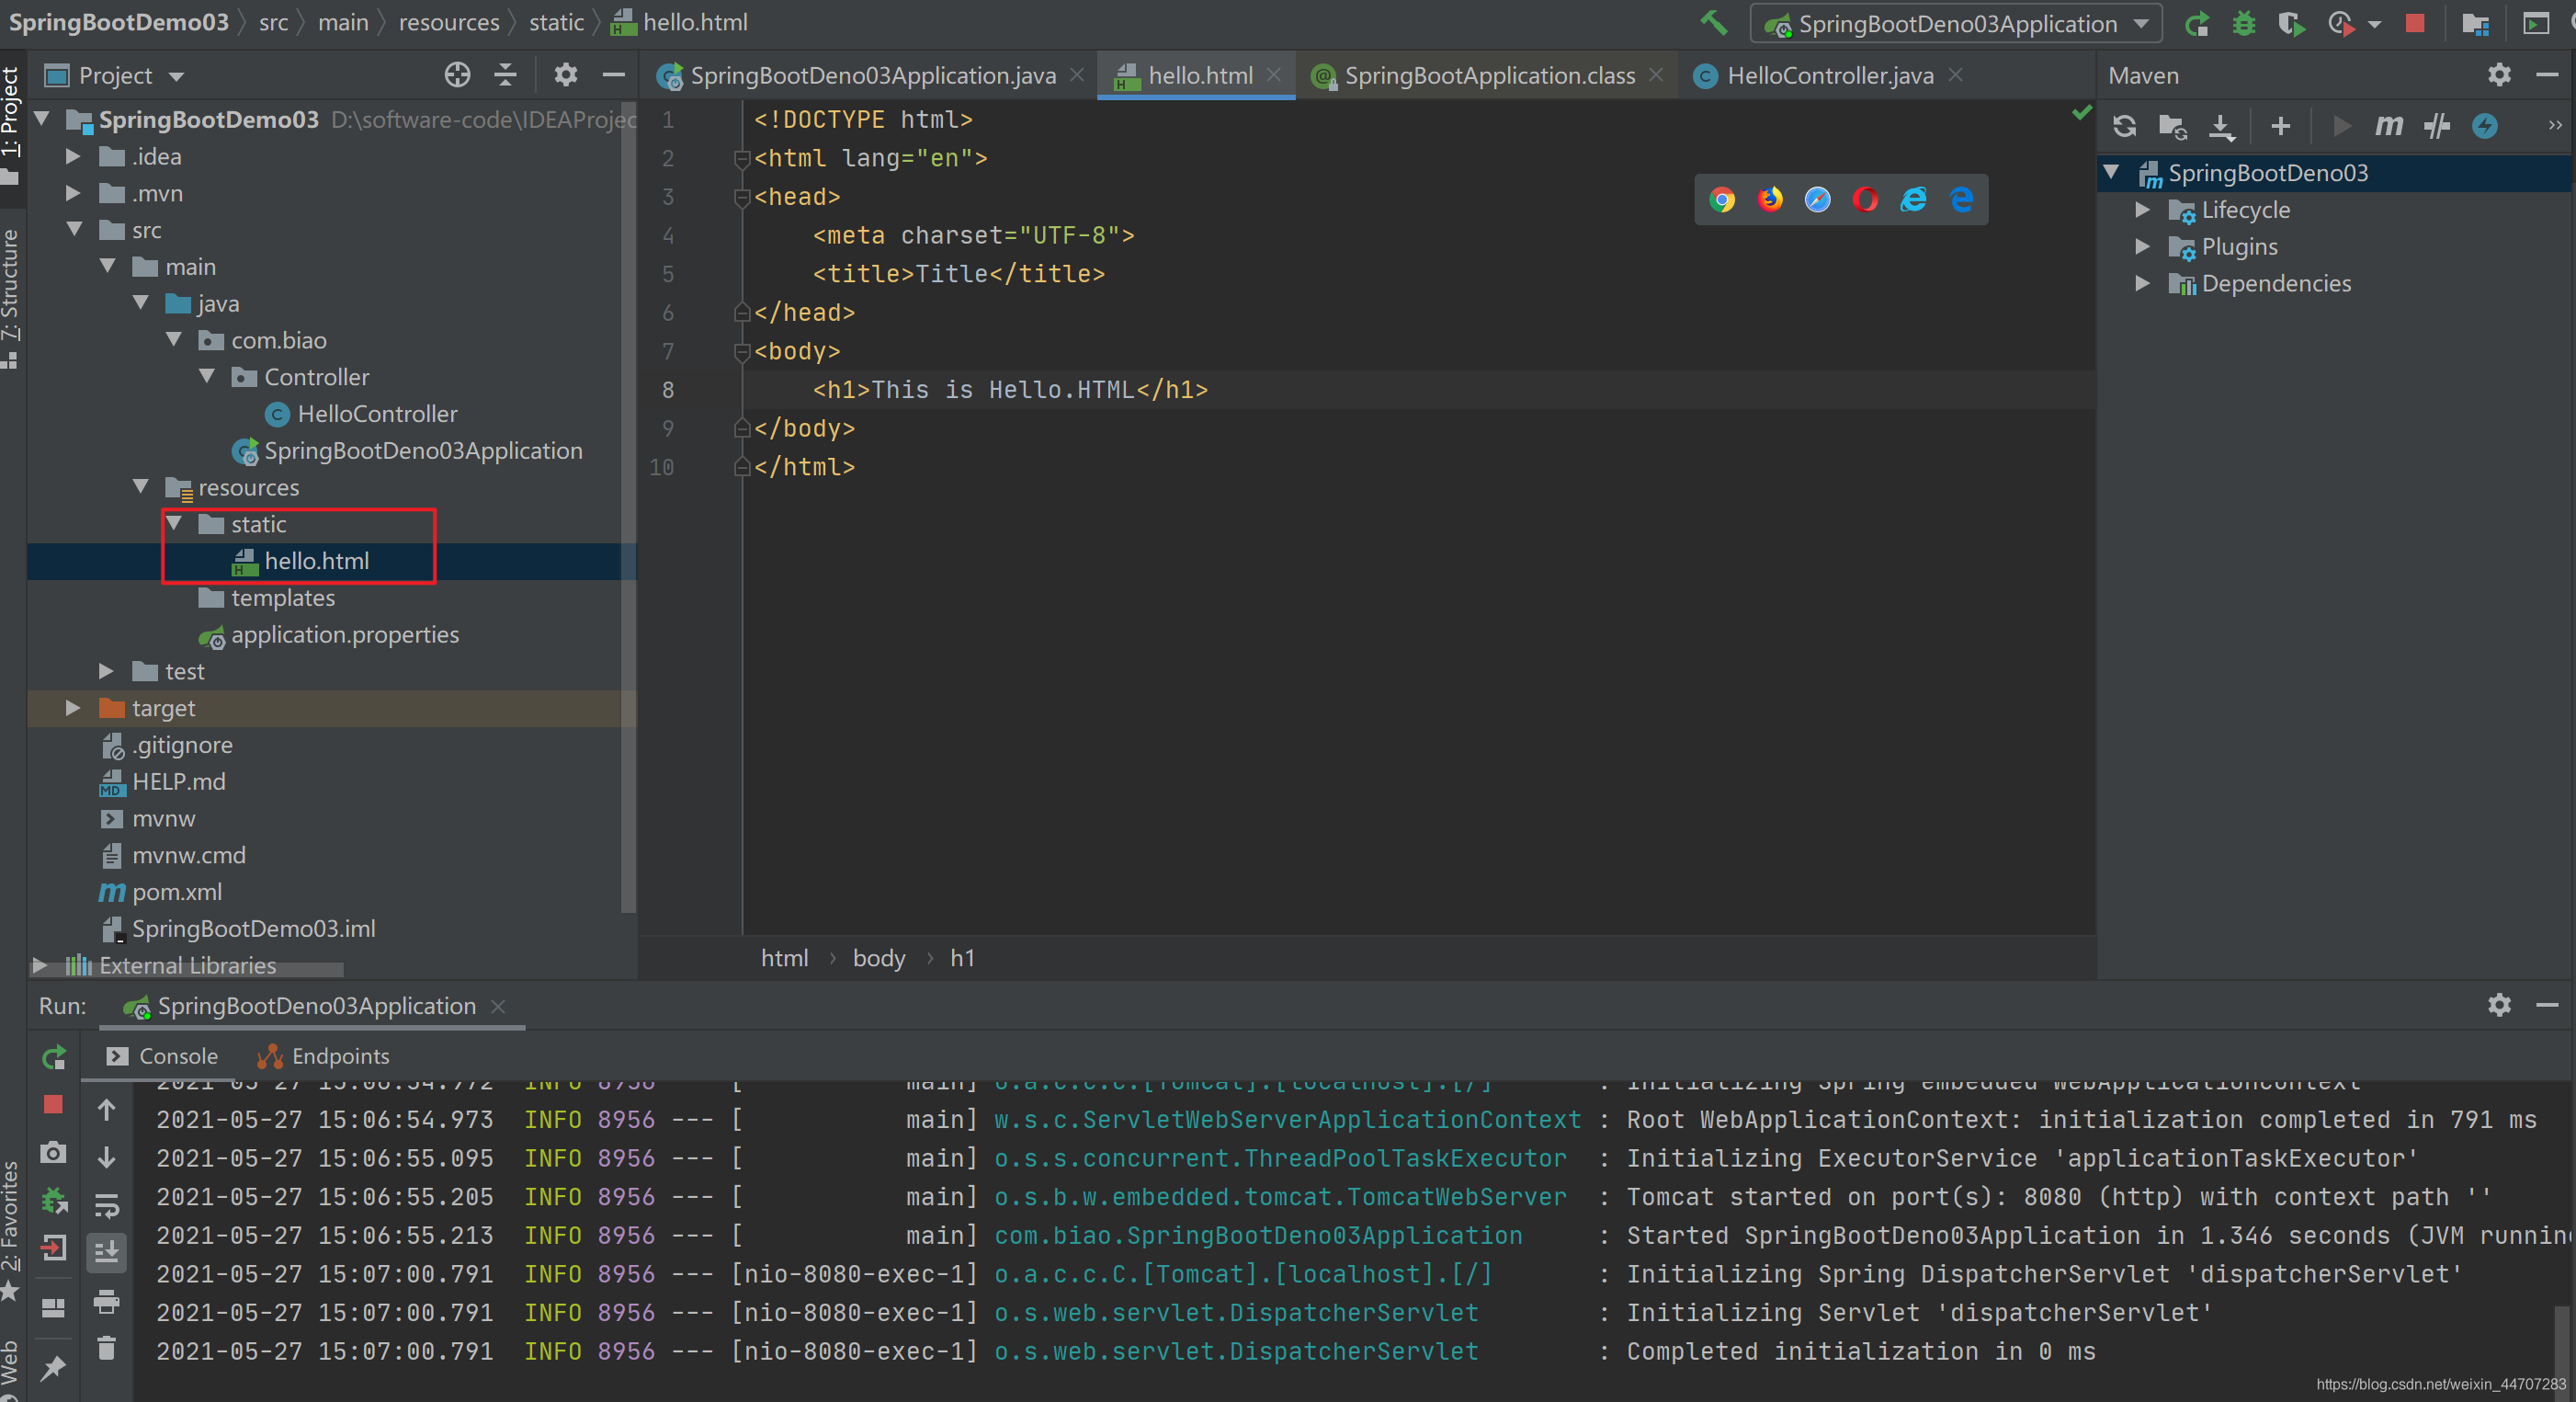Viewport: 2576px width, 1402px height.
Task: Attach debugger from the Run panel
Action: [54, 1200]
